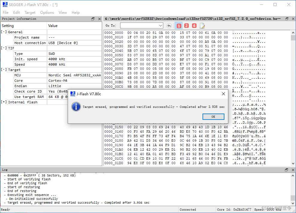This screenshot has width=296, height=213.
Task: Close the hex data file panel
Action: 293,19
